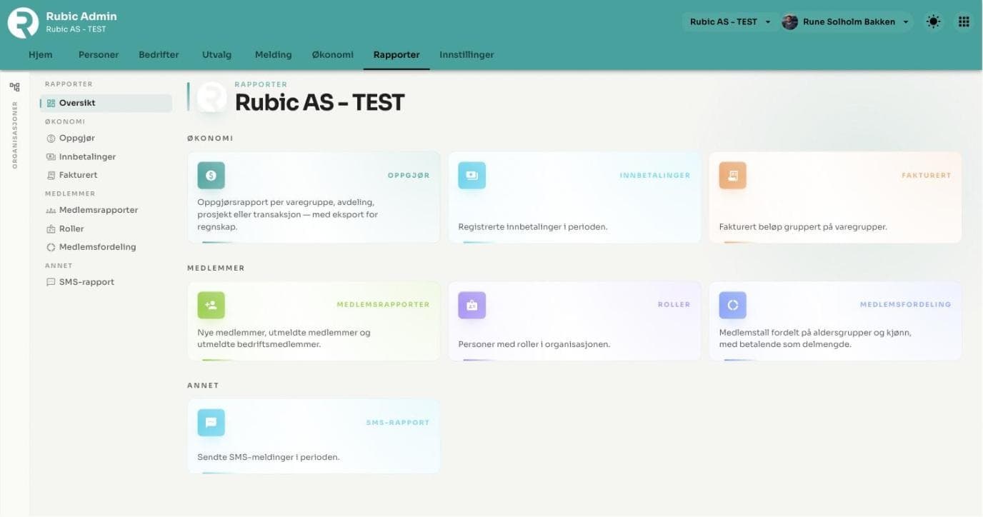This screenshot has height=517, width=983.
Task: Click the blue ring icon on Medlemsfordeling card
Action: click(733, 305)
